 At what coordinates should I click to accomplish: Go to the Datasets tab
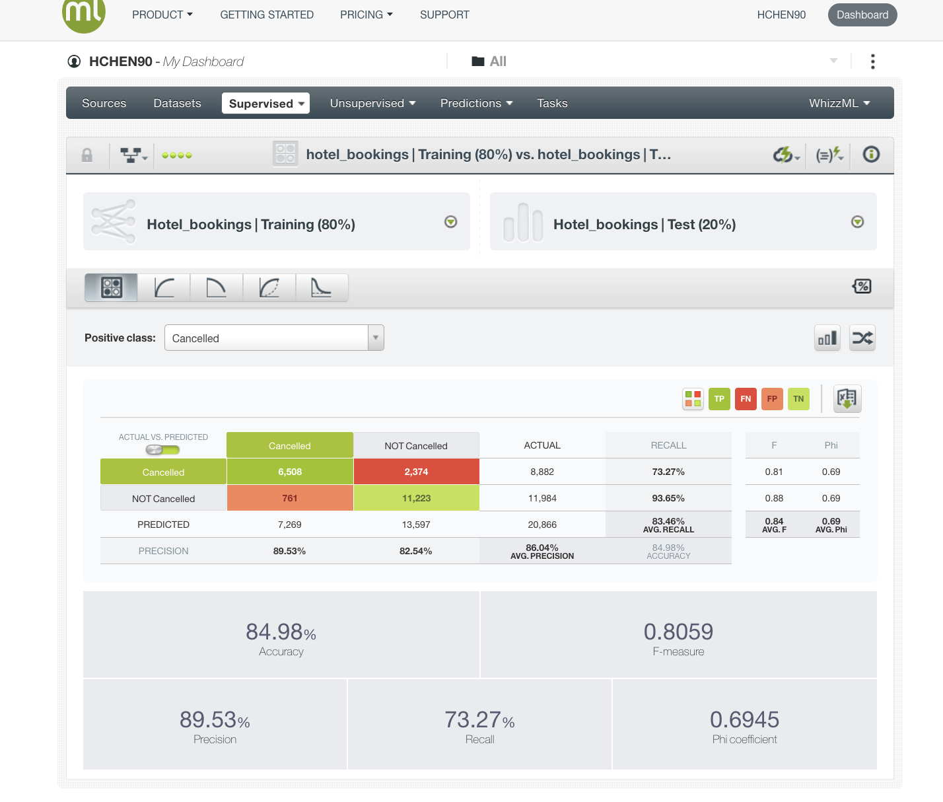[x=177, y=104]
